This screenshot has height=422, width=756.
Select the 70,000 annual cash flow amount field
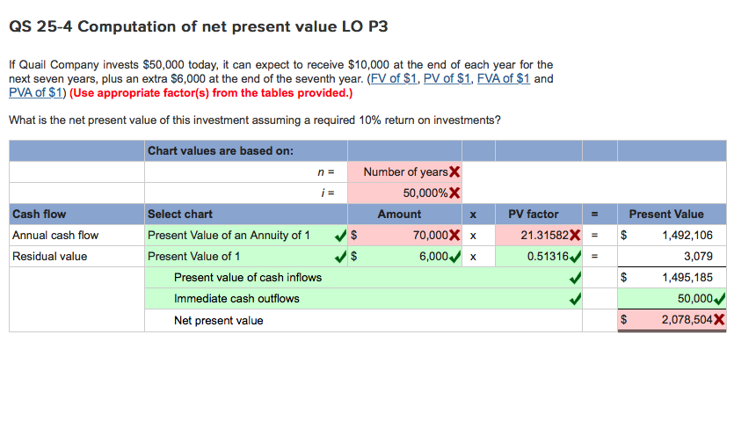coord(404,236)
